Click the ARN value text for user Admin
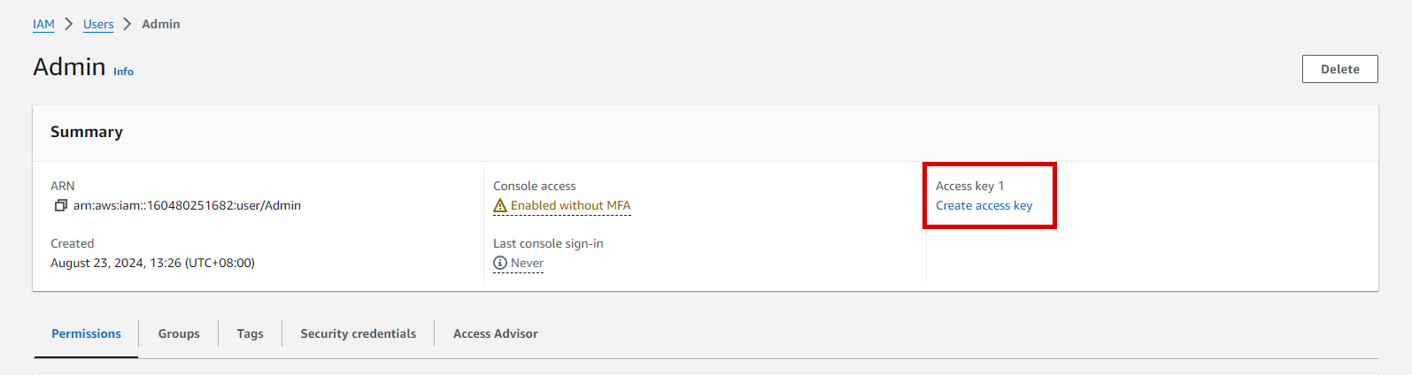Image resolution: width=1412 pixels, height=375 pixels. (187, 205)
